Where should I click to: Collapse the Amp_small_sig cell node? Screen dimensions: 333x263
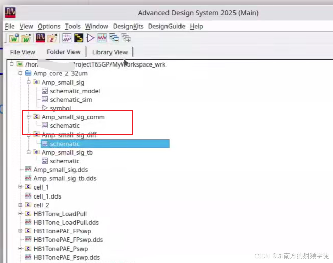pyautogui.click(x=28, y=82)
